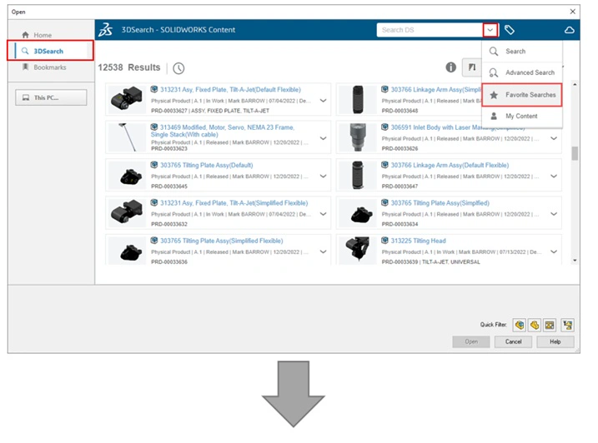Choose Search from the dropdown menu
This screenshot has width=598, height=443.
(x=522, y=52)
